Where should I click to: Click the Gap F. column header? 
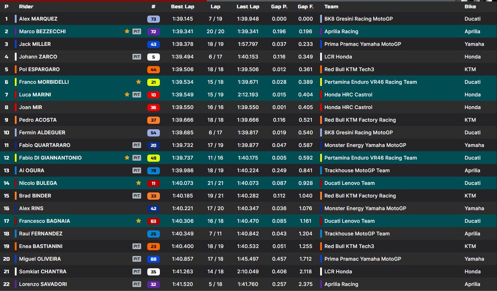(x=305, y=7)
